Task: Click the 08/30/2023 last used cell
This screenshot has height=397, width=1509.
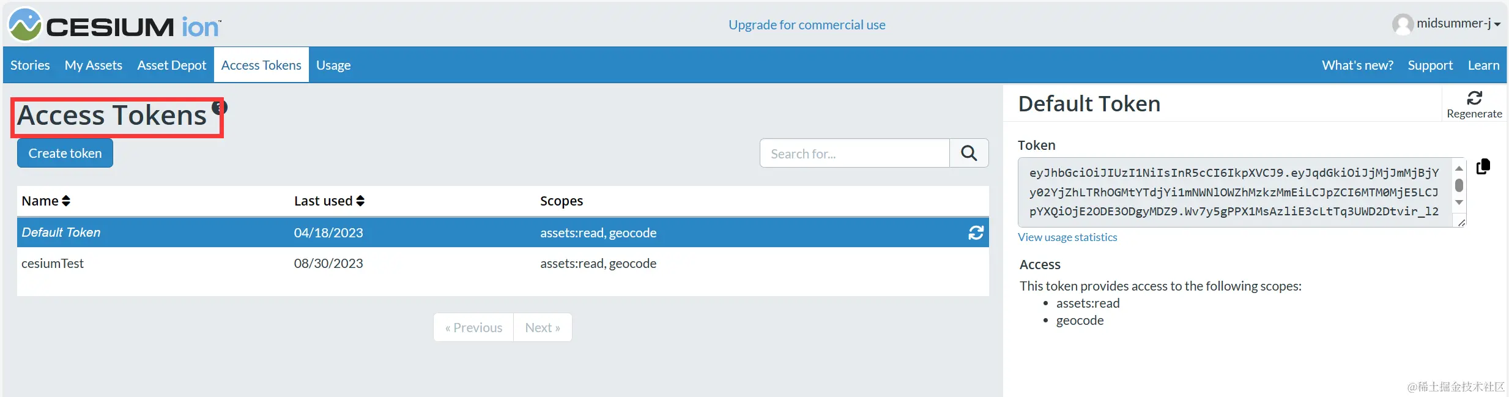Action: (x=328, y=263)
